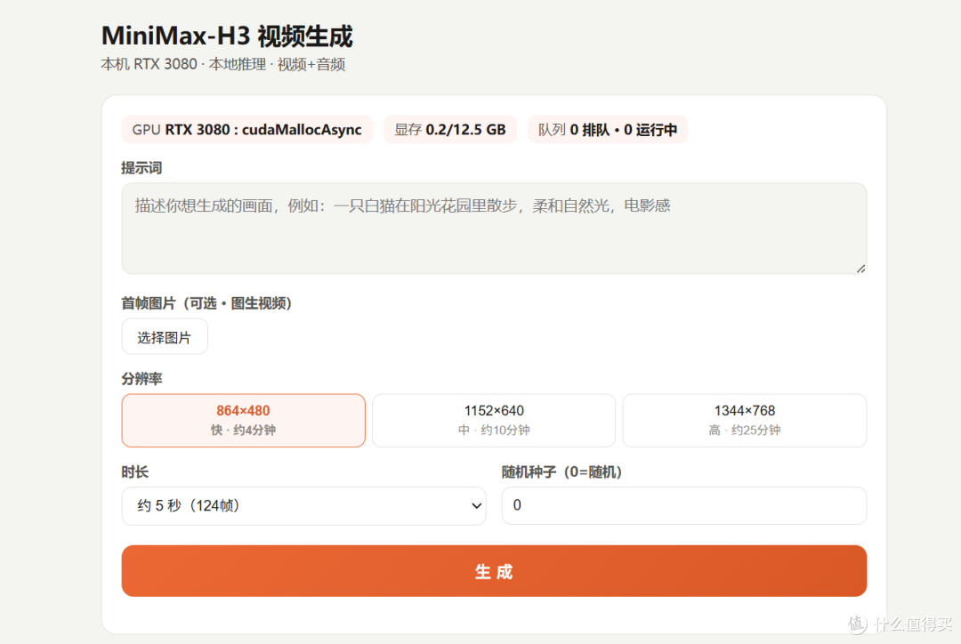
Task: Click the orange 生成 button
Action: pyautogui.click(x=494, y=571)
